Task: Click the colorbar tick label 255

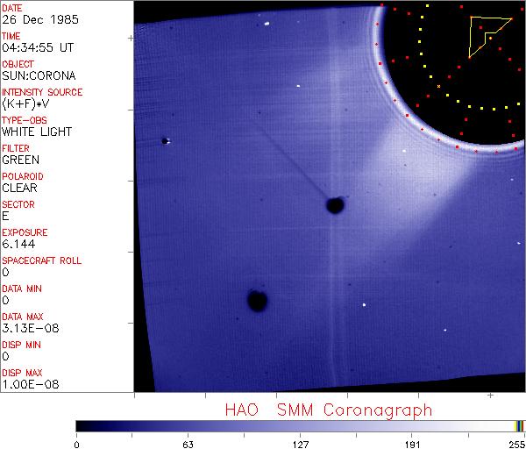Action: [x=517, y=445]
